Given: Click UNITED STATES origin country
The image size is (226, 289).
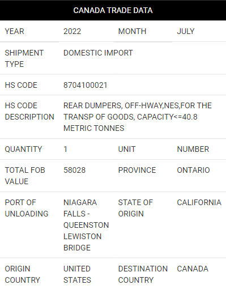Looking at the screenshot, I should [x=77, y=274].
